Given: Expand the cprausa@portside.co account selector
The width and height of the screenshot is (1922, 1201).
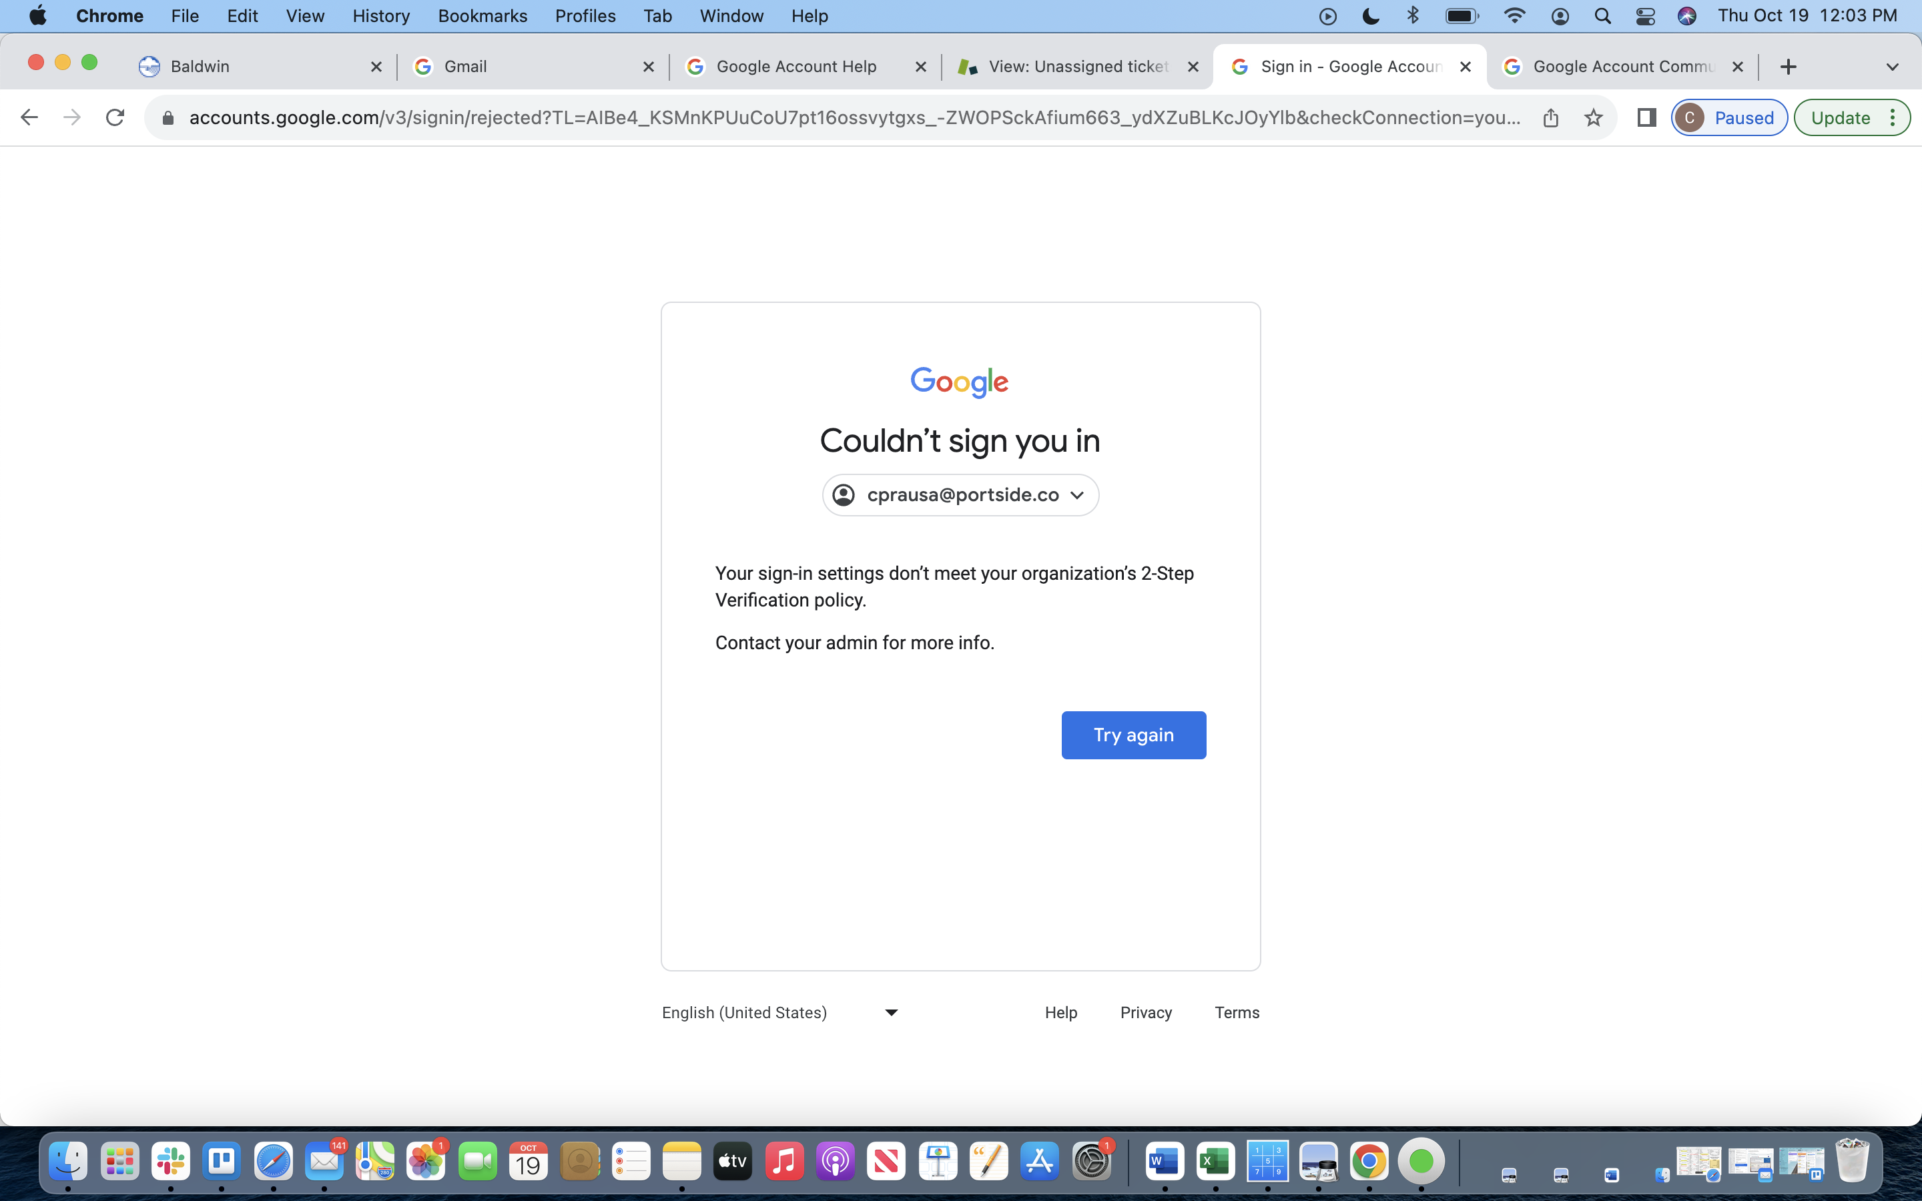Looking at the screenshot, I should 960,495.
